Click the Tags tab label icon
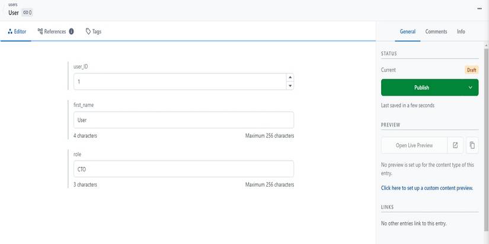This screenshot has width=489, height=244. (88, 31)
